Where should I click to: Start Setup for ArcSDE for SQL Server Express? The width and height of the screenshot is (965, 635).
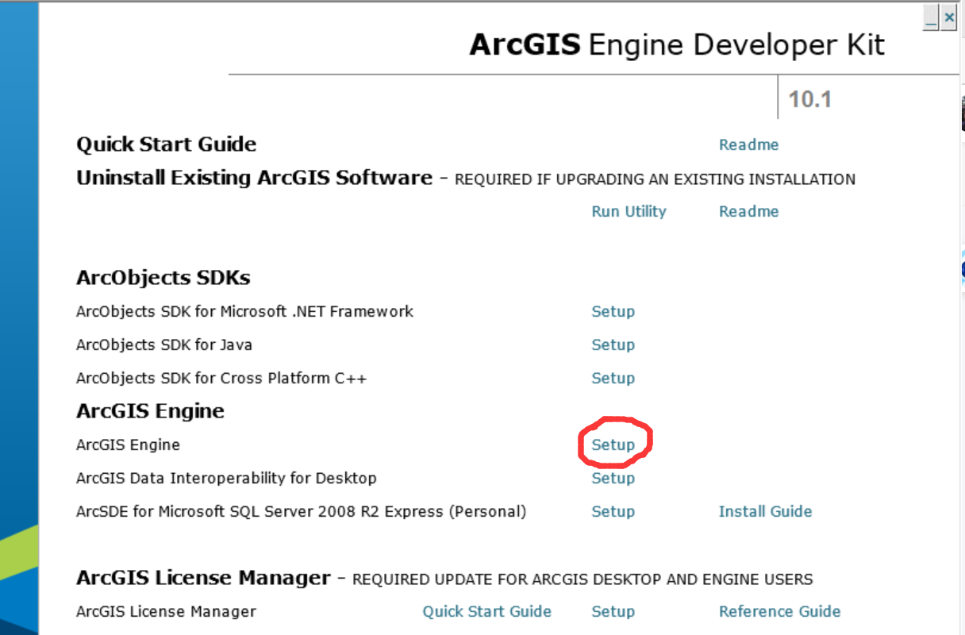[613, 511]
